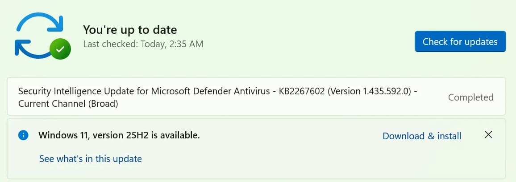Click the 2:35 AM time in last checked

[x=186, y=44]
